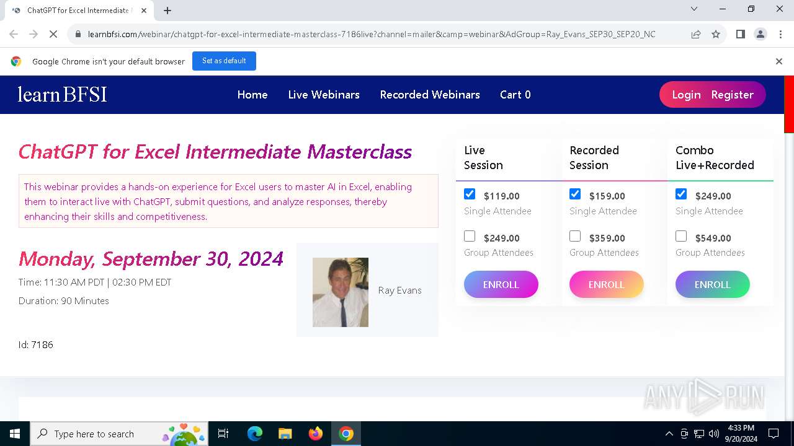This screenshot has width=794, height=446.
Task: Bookmark this page with star icon
Action: (716, 34)
